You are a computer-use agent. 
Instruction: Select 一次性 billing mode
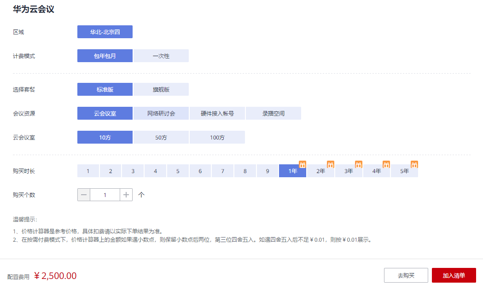pos(161,56)
